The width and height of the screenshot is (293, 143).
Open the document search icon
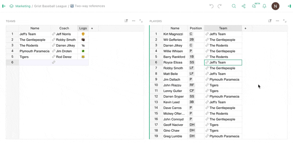[x=234, y=6]
